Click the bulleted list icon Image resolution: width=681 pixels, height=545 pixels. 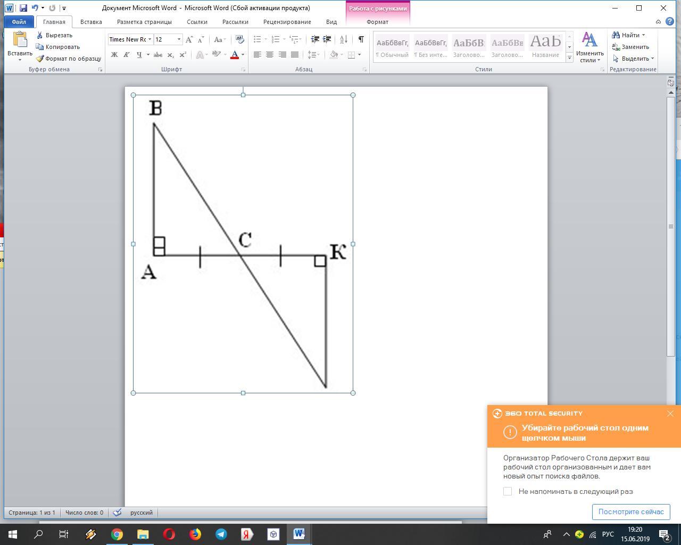pos(257,39)
